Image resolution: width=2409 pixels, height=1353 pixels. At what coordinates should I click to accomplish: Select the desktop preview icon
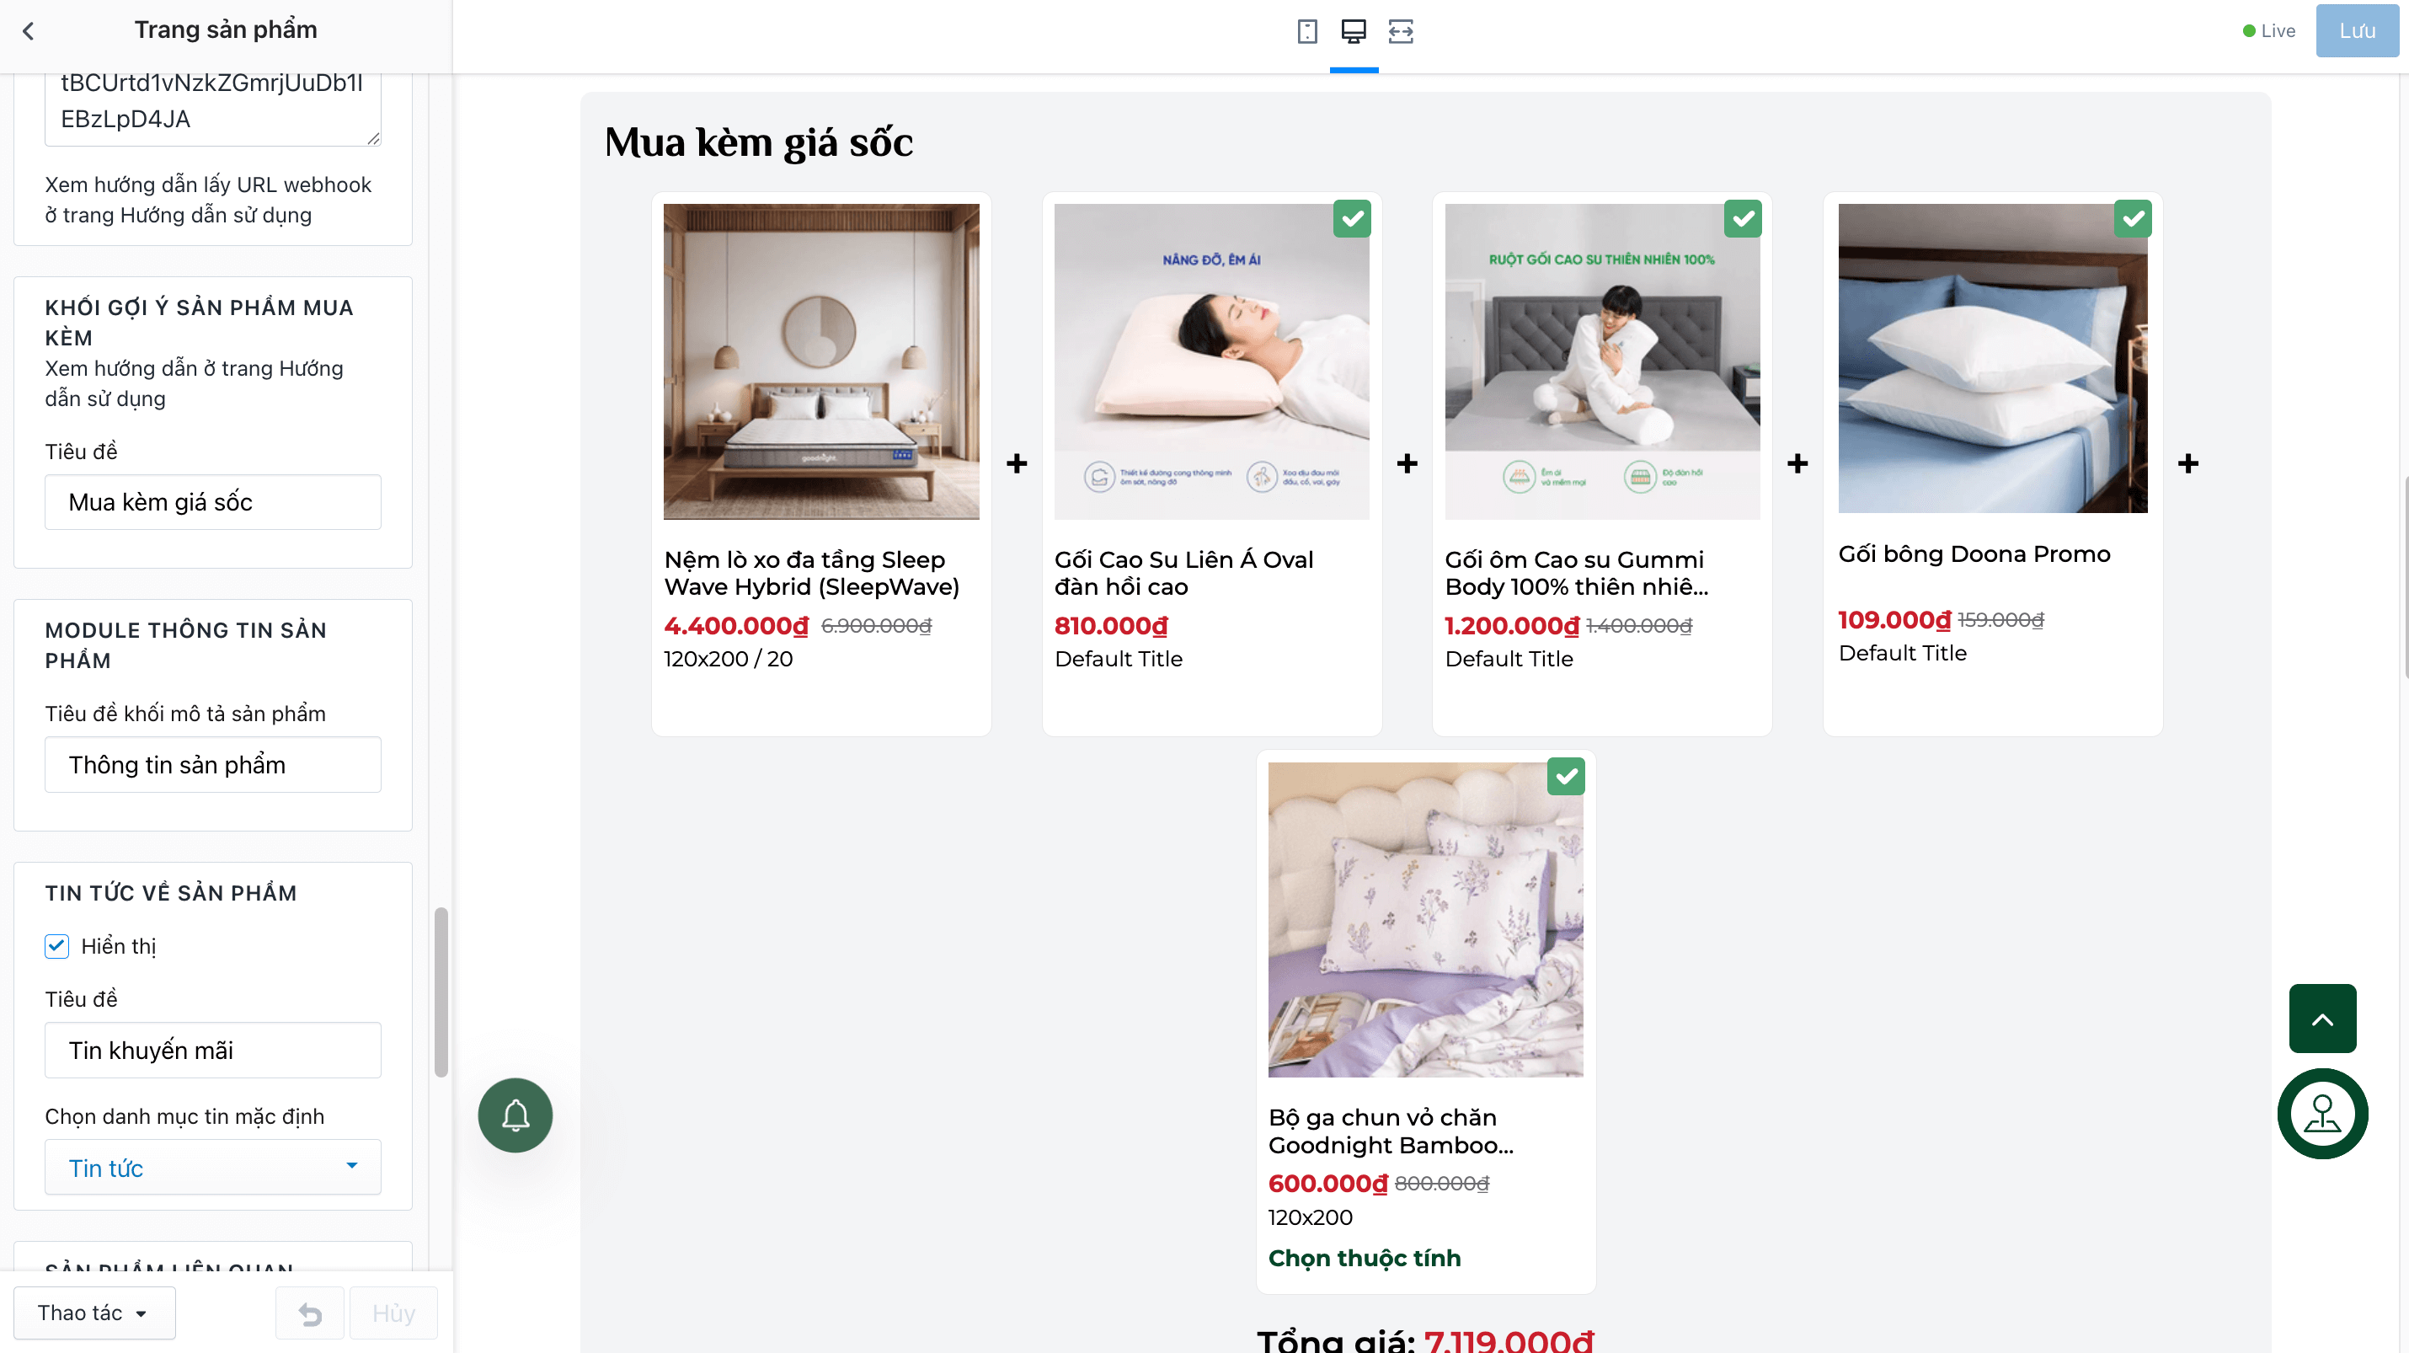tap(1354, 31)
